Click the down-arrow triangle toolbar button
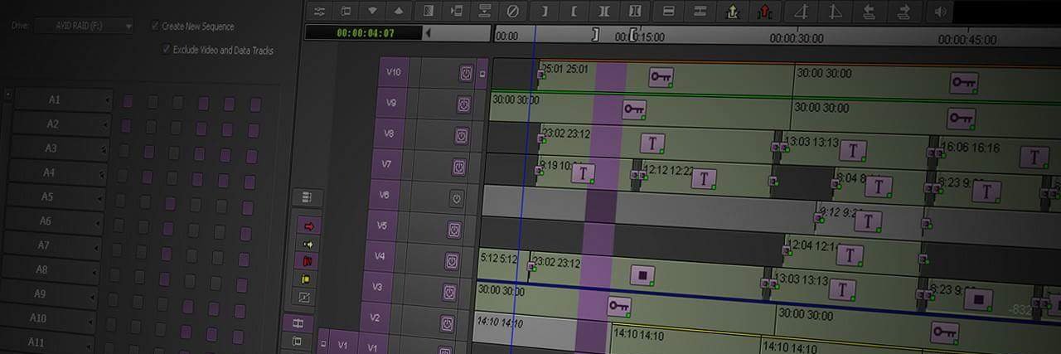Screen dimensions: 1061x354 coord(372,11)
